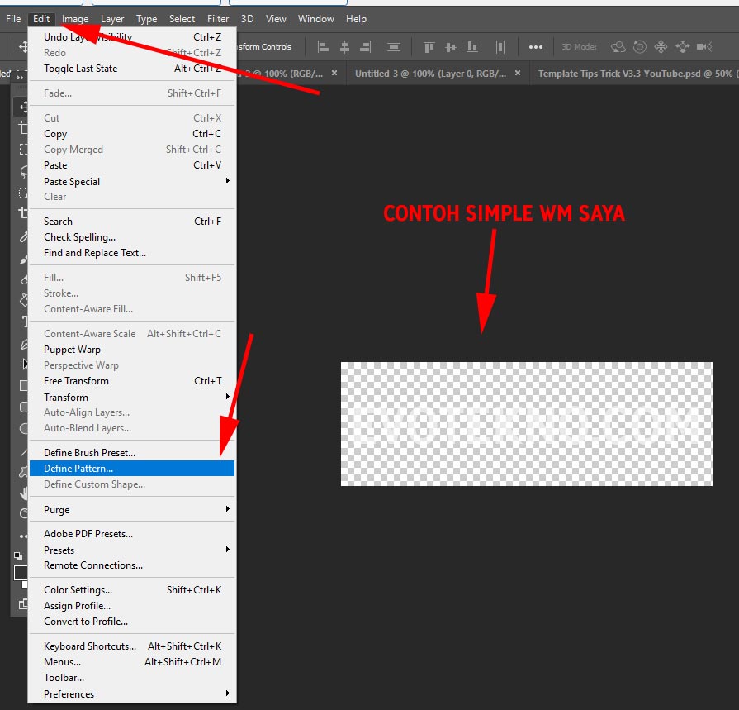Click the align left edges icon
739x710 pixels.
click(x=323, y=47)
